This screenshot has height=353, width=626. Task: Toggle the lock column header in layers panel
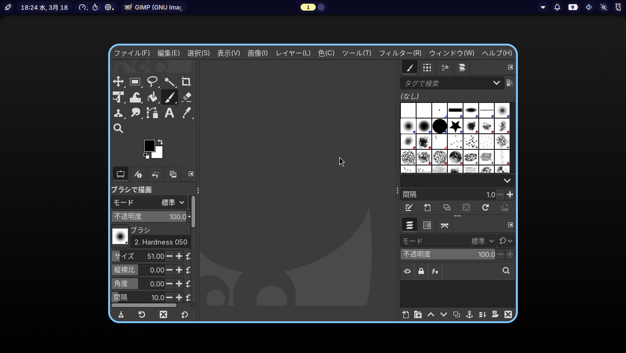pos(421,271)
